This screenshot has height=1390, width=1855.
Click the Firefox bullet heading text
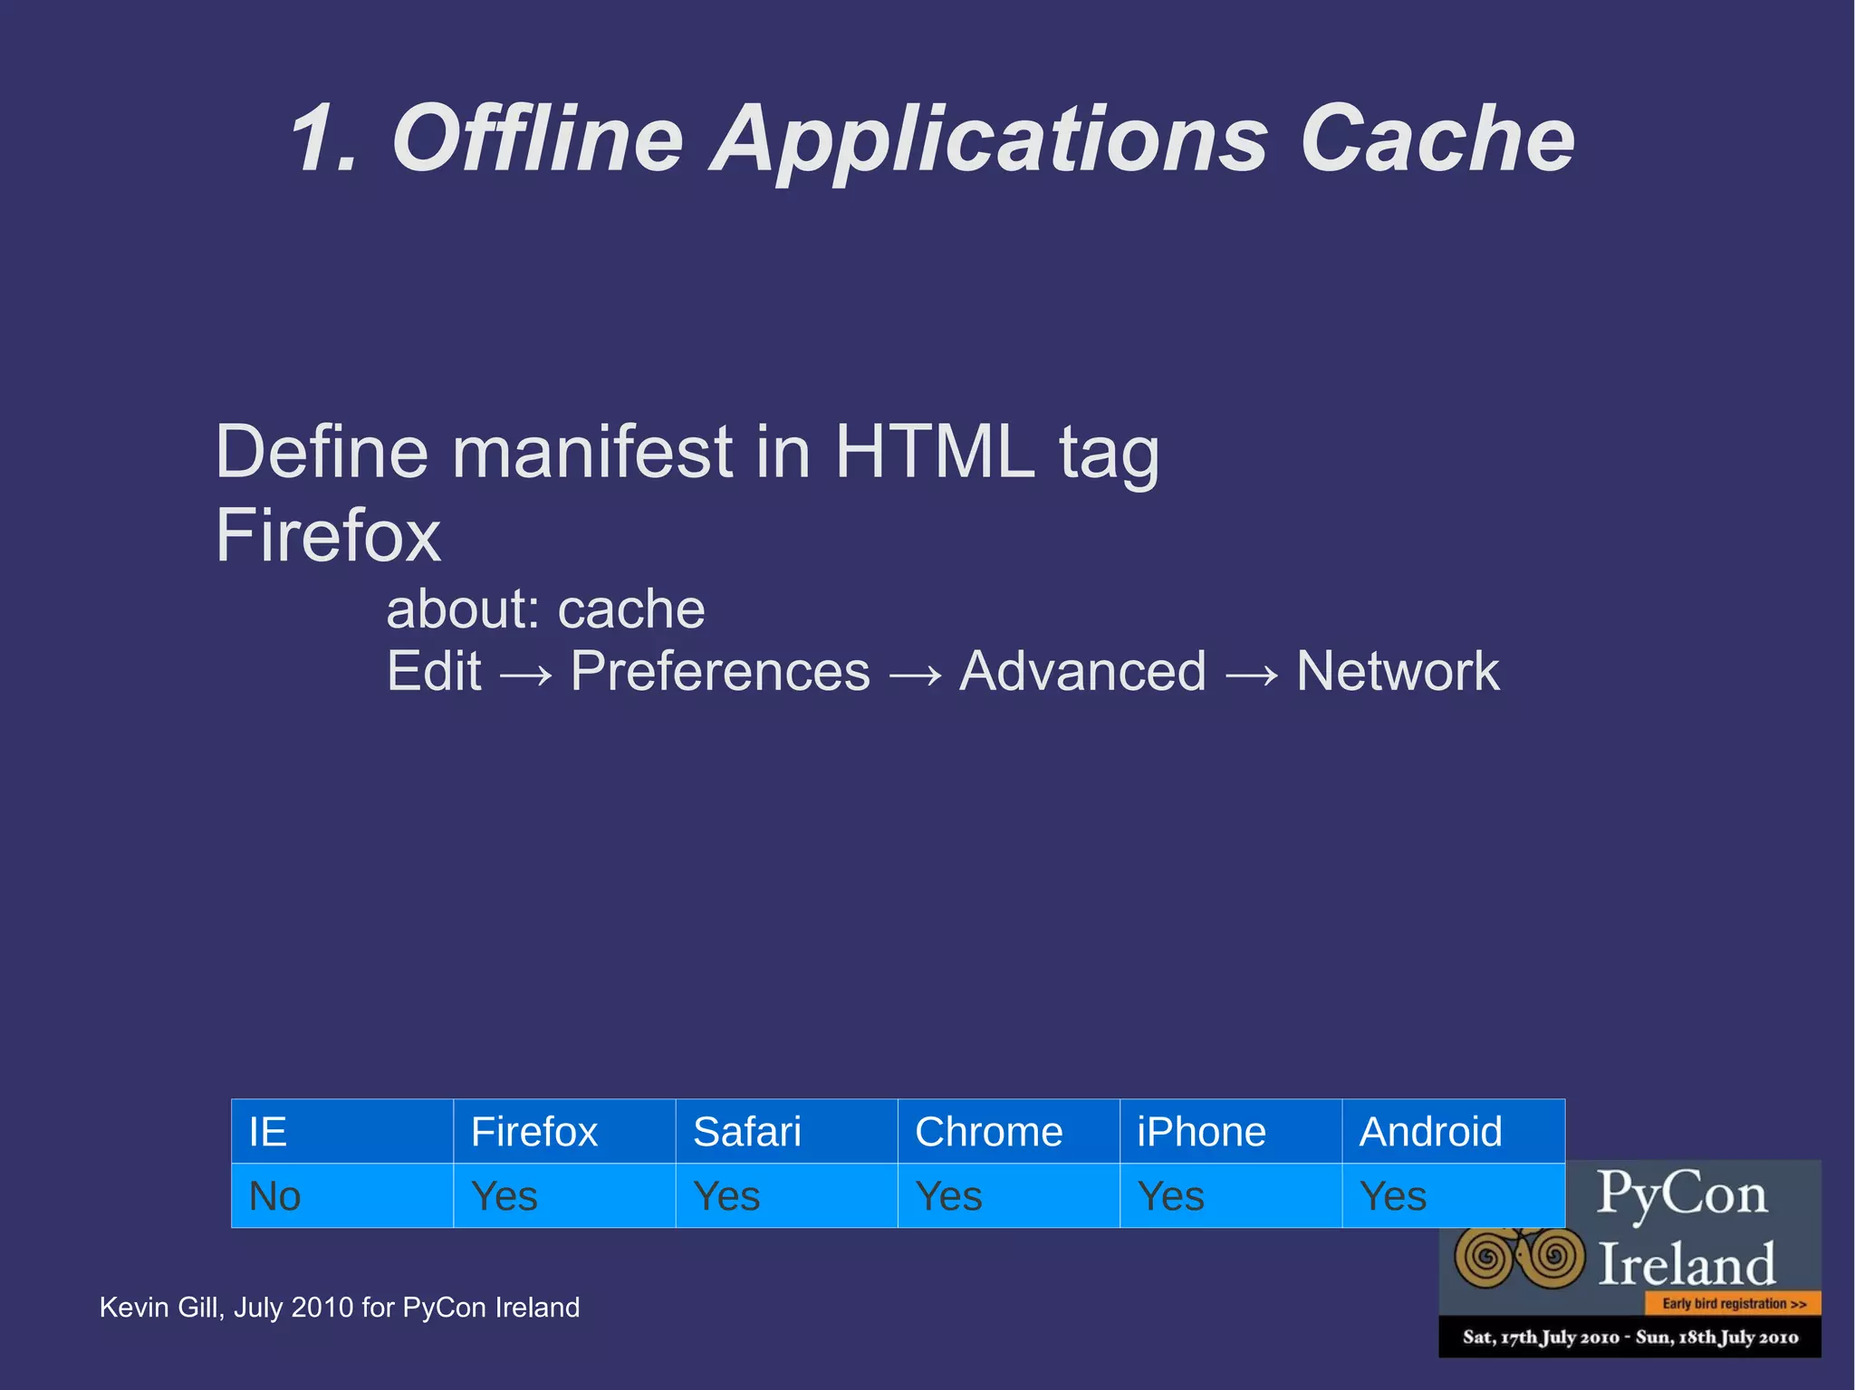328,536
